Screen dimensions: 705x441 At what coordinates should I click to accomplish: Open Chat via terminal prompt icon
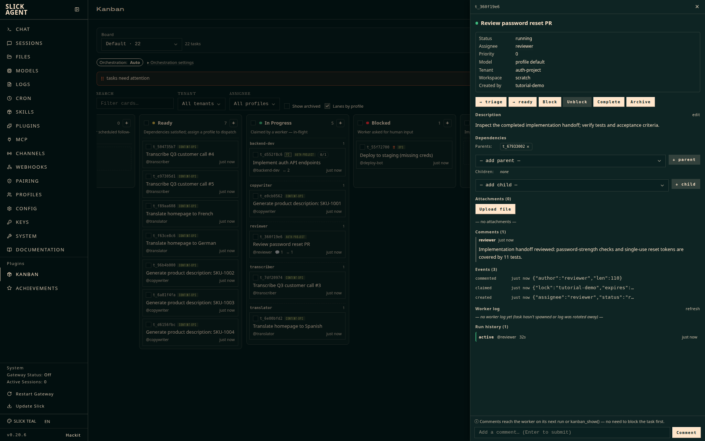[10, 29]
